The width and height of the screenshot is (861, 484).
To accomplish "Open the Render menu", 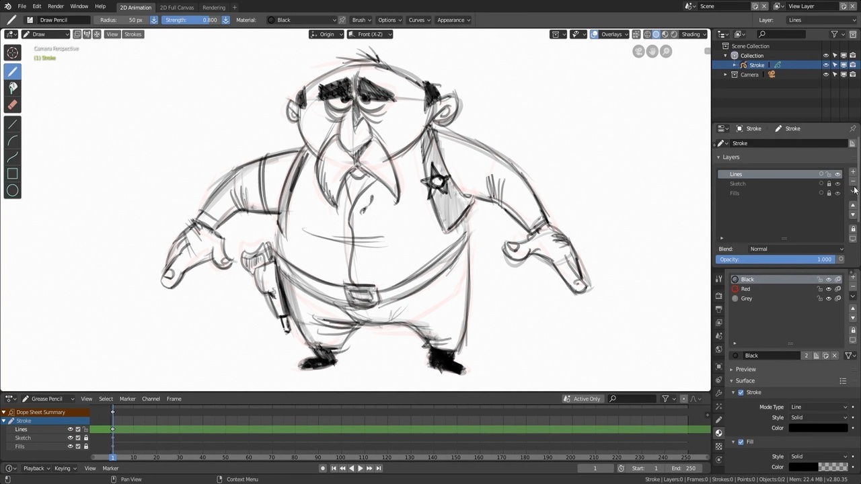I will (x=56, y=6).
